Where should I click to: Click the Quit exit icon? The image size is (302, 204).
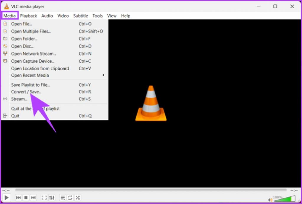pos(5,116)
